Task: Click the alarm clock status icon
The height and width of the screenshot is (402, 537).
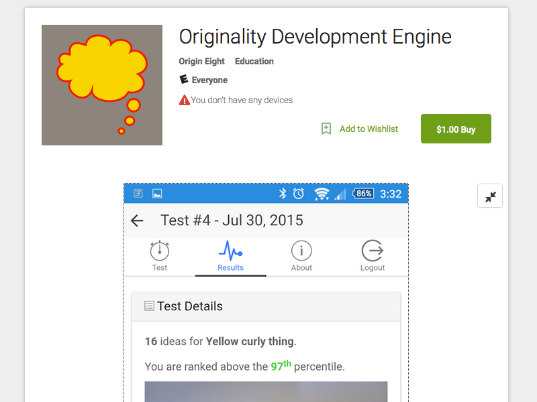Action: pyautogui.click(x=298, y=194)
